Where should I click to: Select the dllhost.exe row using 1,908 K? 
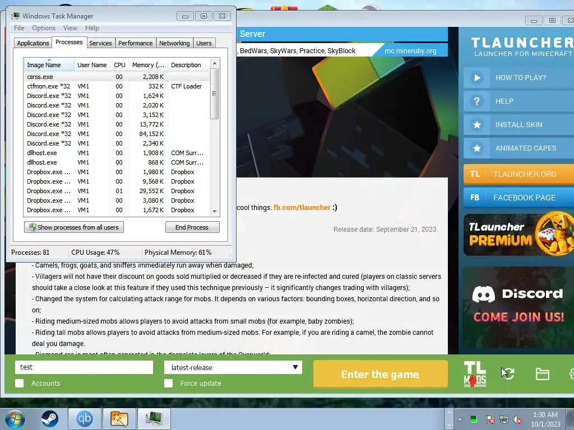click(117, 153)
